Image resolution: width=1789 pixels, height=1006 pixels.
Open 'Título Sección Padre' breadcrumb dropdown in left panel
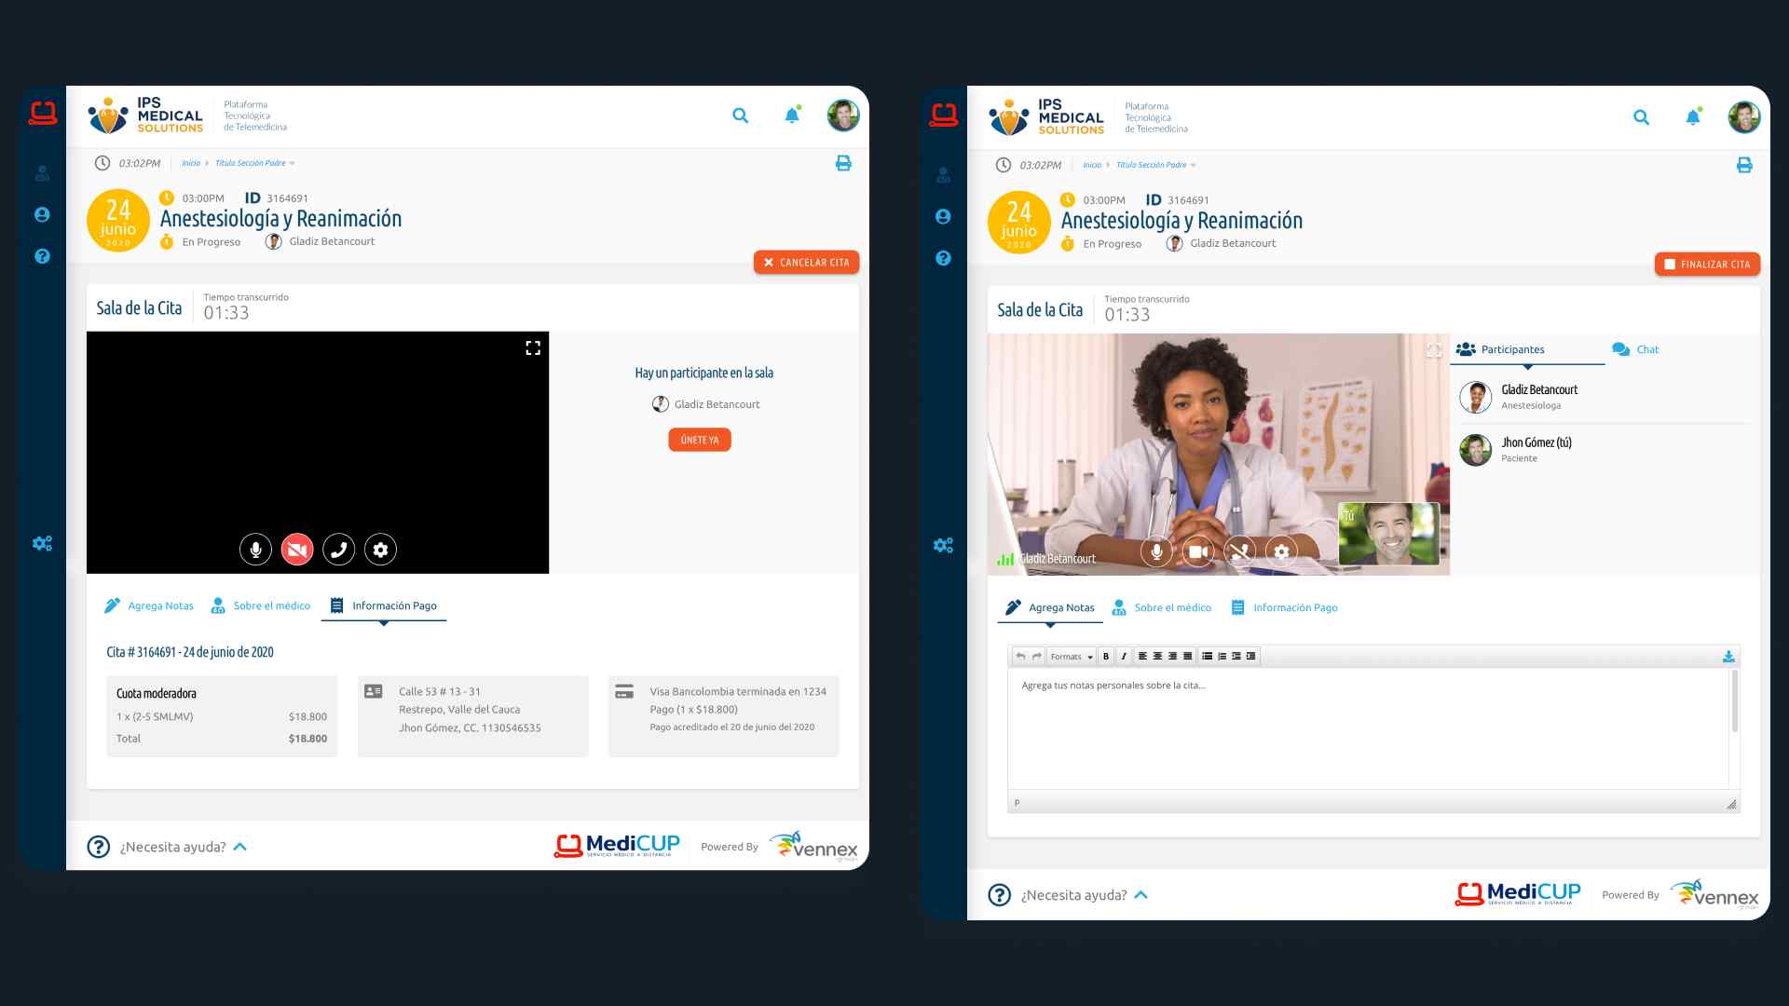[255, 163]
